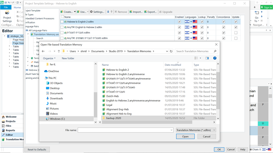The image size is (273, 153).
Task: Sort files by Date modified column
Action: [173, 65]
